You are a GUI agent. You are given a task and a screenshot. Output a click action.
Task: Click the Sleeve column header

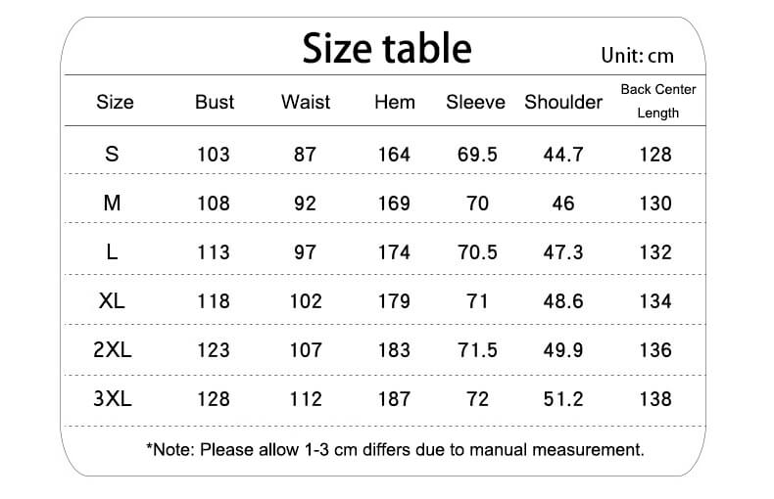(476, 102)
